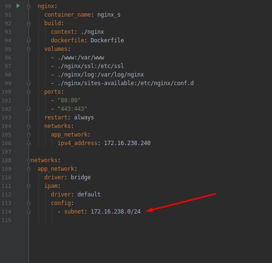Collapse nginx service networks fold marker on line 104
Viewport: 272px width, 263px height.
(x=29, y=127)
